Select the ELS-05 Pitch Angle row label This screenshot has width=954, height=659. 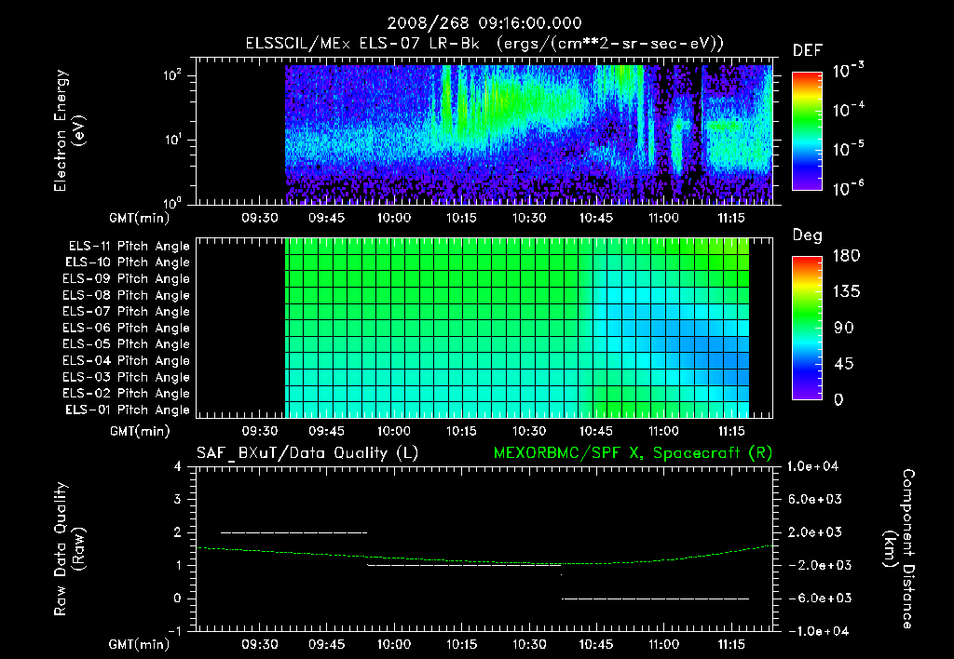[127, 344]
